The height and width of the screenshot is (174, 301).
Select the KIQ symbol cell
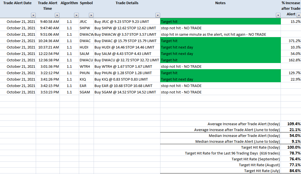coord(86,79)
